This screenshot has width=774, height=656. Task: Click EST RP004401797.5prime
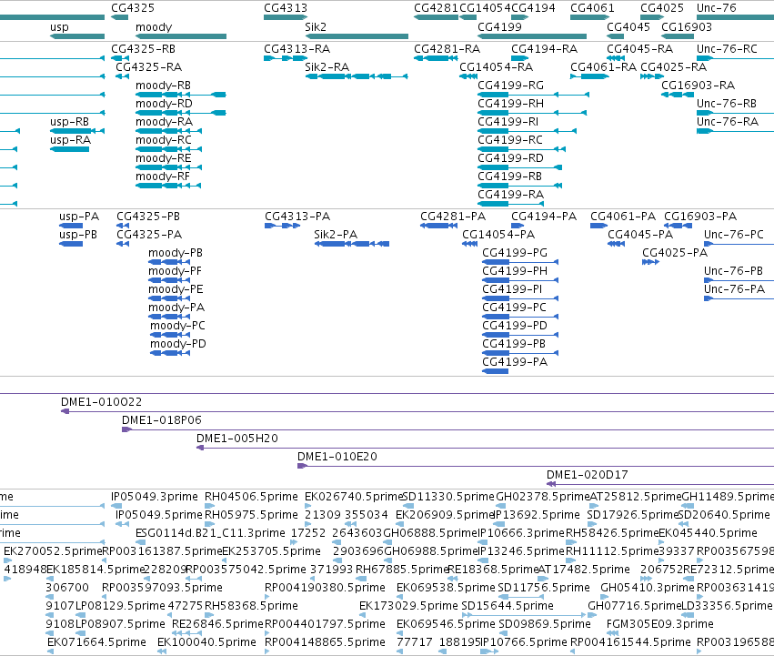coord(325,624)
